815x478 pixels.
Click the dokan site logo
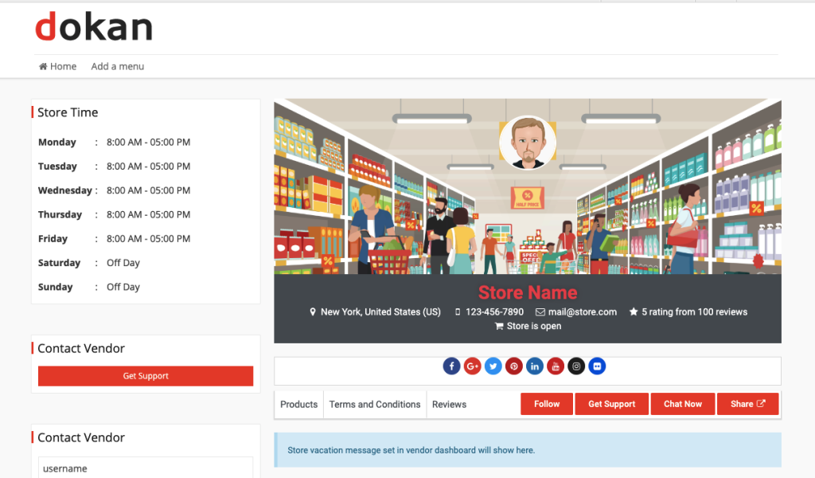(x=94, y=26)
